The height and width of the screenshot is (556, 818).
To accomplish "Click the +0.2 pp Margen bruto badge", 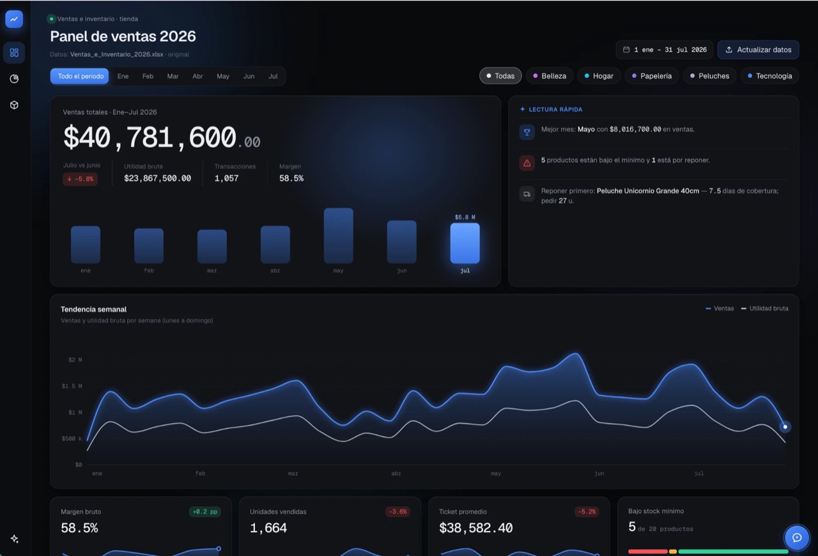I will pyautogui.click(x=205, y=512).
